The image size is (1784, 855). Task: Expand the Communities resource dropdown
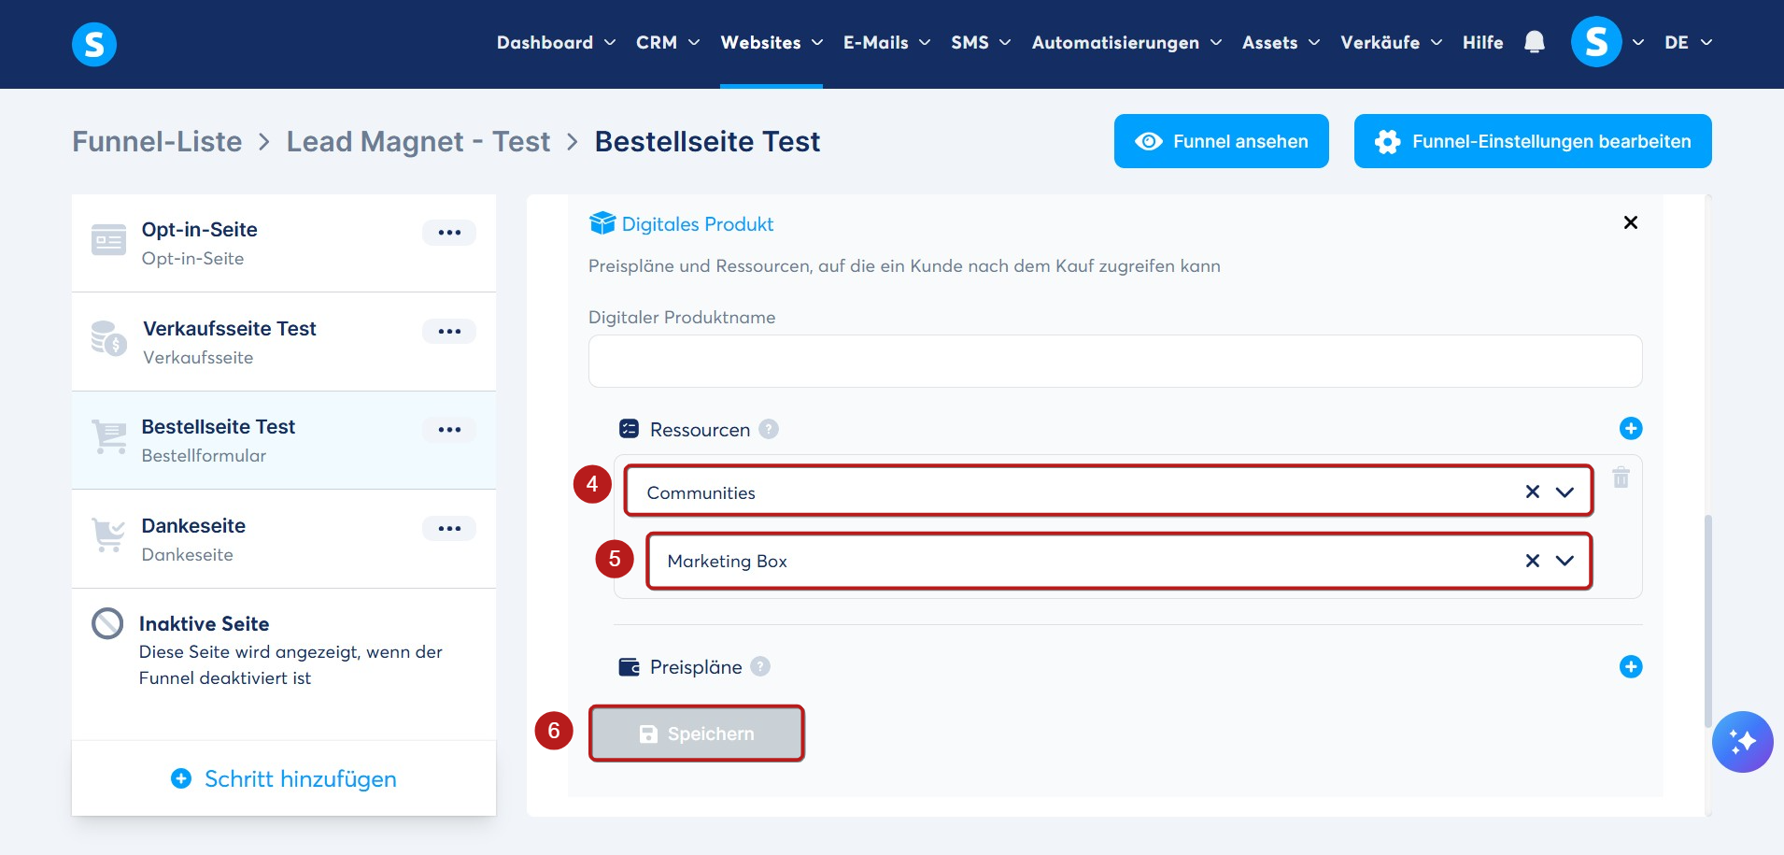click(1565, 492)
